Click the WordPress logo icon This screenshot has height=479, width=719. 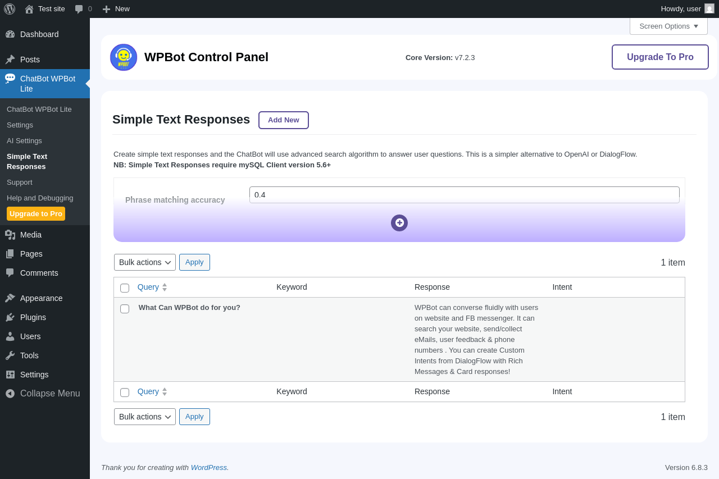click(x=10, y=9)
